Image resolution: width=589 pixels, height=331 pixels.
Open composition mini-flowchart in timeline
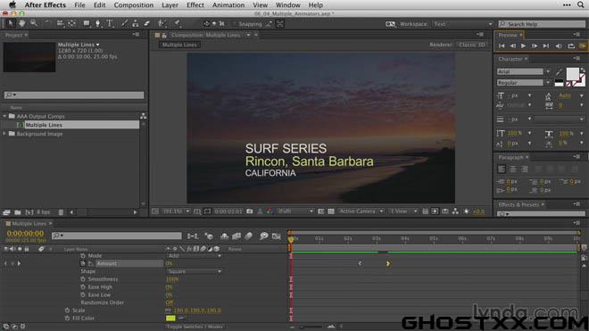[193, 236]
